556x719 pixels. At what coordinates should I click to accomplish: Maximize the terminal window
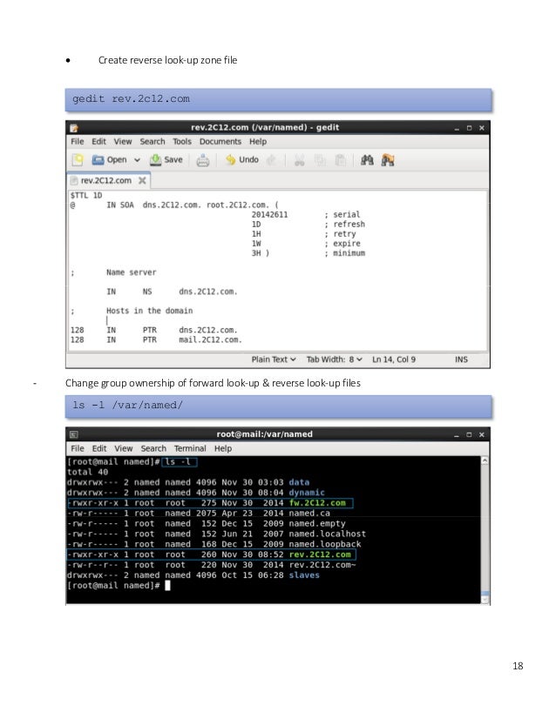click(x=469, y=434)
